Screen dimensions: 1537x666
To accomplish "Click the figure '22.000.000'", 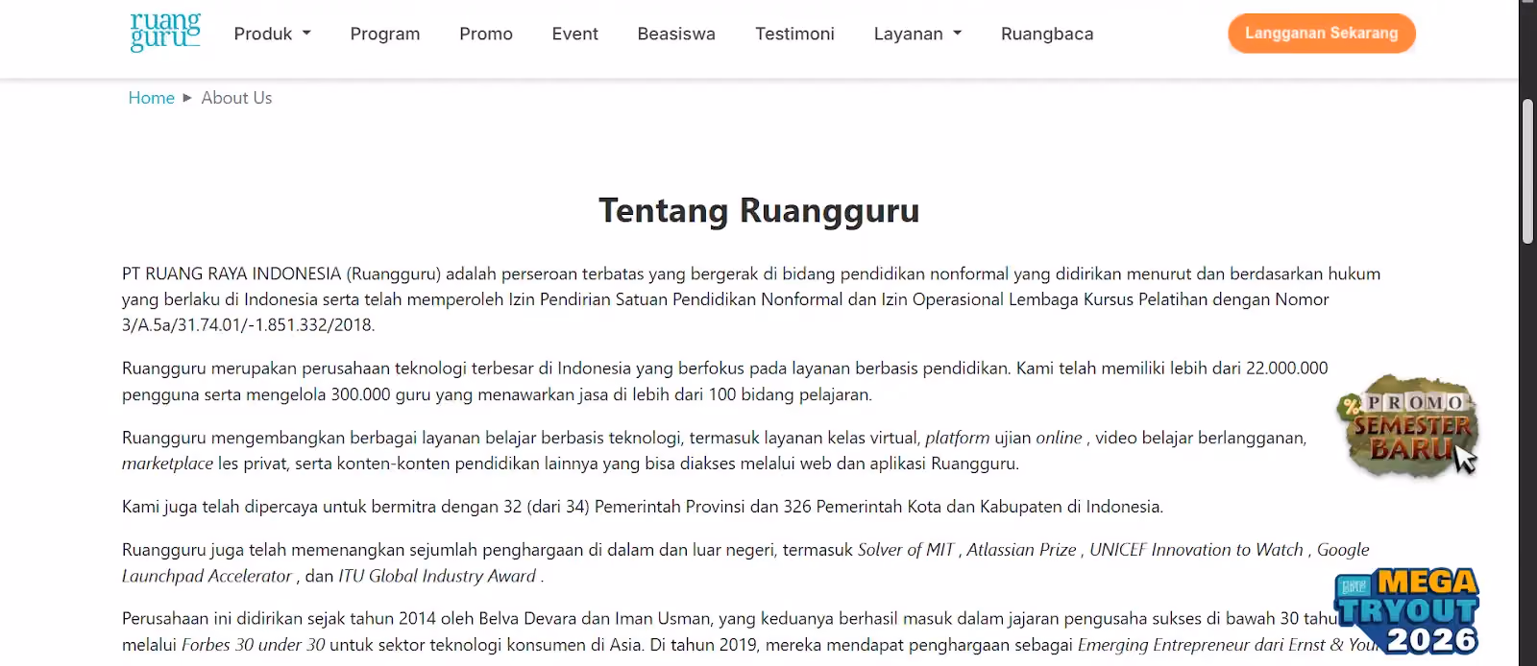I will (1287, 368).
